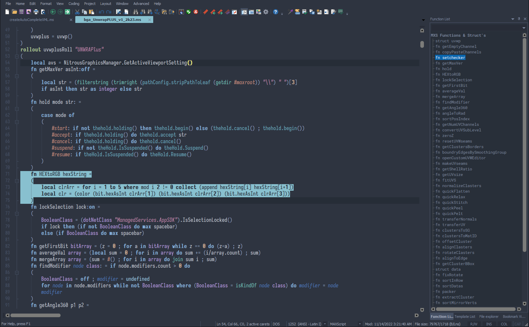Go to the previous bookmark
529x327 pixels.
point(213,12)
